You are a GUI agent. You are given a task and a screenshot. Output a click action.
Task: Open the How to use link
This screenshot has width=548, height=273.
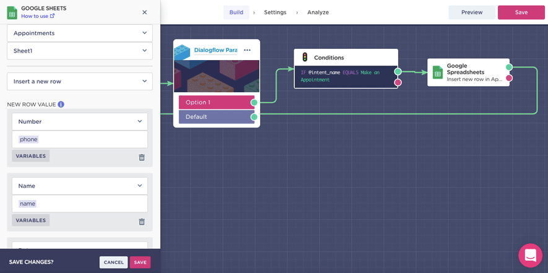click(38, 16)
